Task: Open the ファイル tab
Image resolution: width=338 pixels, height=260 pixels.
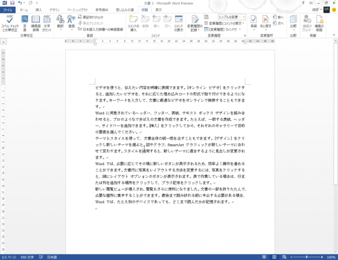Action: (x=8, y=10)
